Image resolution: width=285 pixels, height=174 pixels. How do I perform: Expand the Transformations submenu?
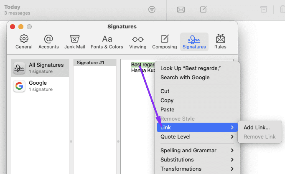[x=196, y=169]
